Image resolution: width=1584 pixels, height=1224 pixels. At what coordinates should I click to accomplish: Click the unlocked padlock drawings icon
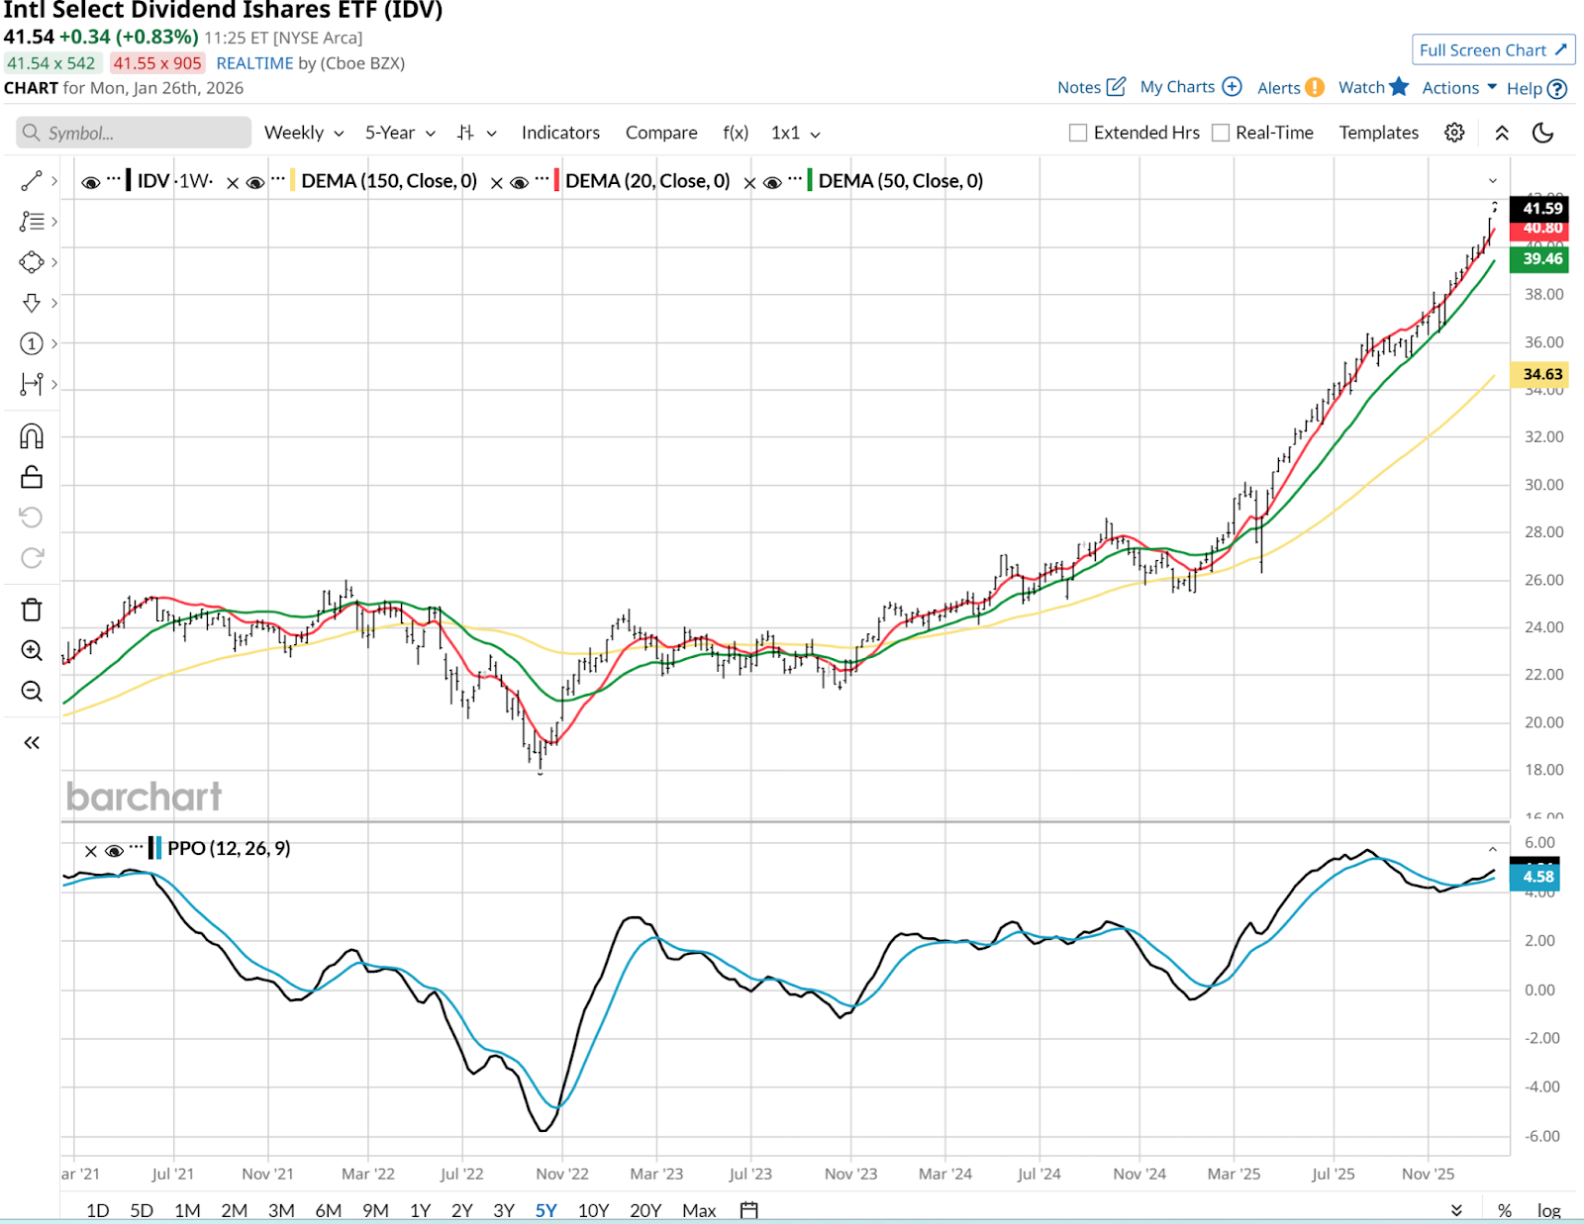32,478
